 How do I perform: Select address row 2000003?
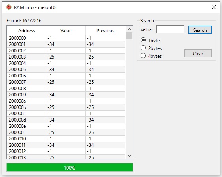pyautogui.click(x=66, y=57)
